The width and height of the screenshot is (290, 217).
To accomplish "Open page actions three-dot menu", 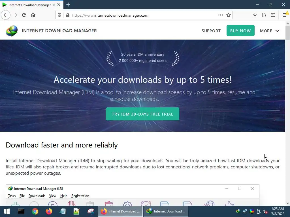I will pos(220,15).
